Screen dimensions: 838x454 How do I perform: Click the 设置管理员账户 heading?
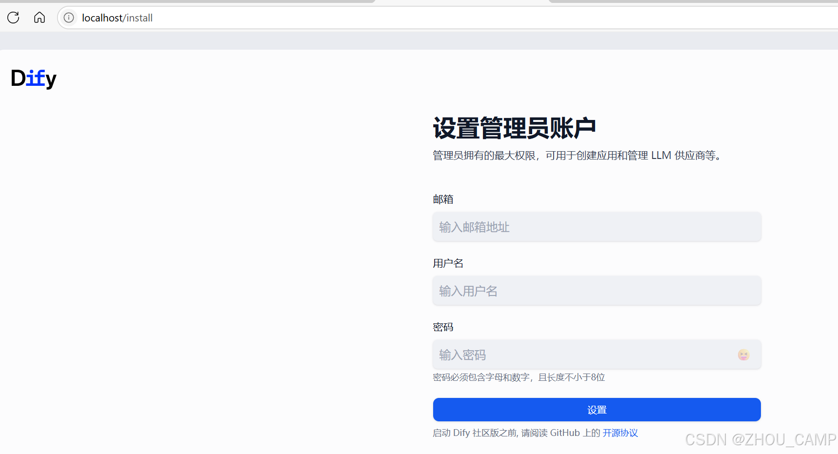point(514,128)
